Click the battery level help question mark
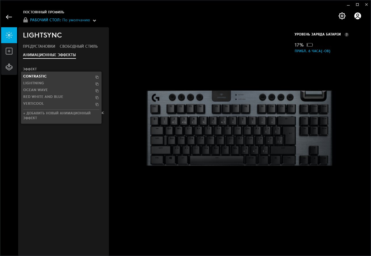The height and width of the screenshot is (256, 371). pos(346,35)
